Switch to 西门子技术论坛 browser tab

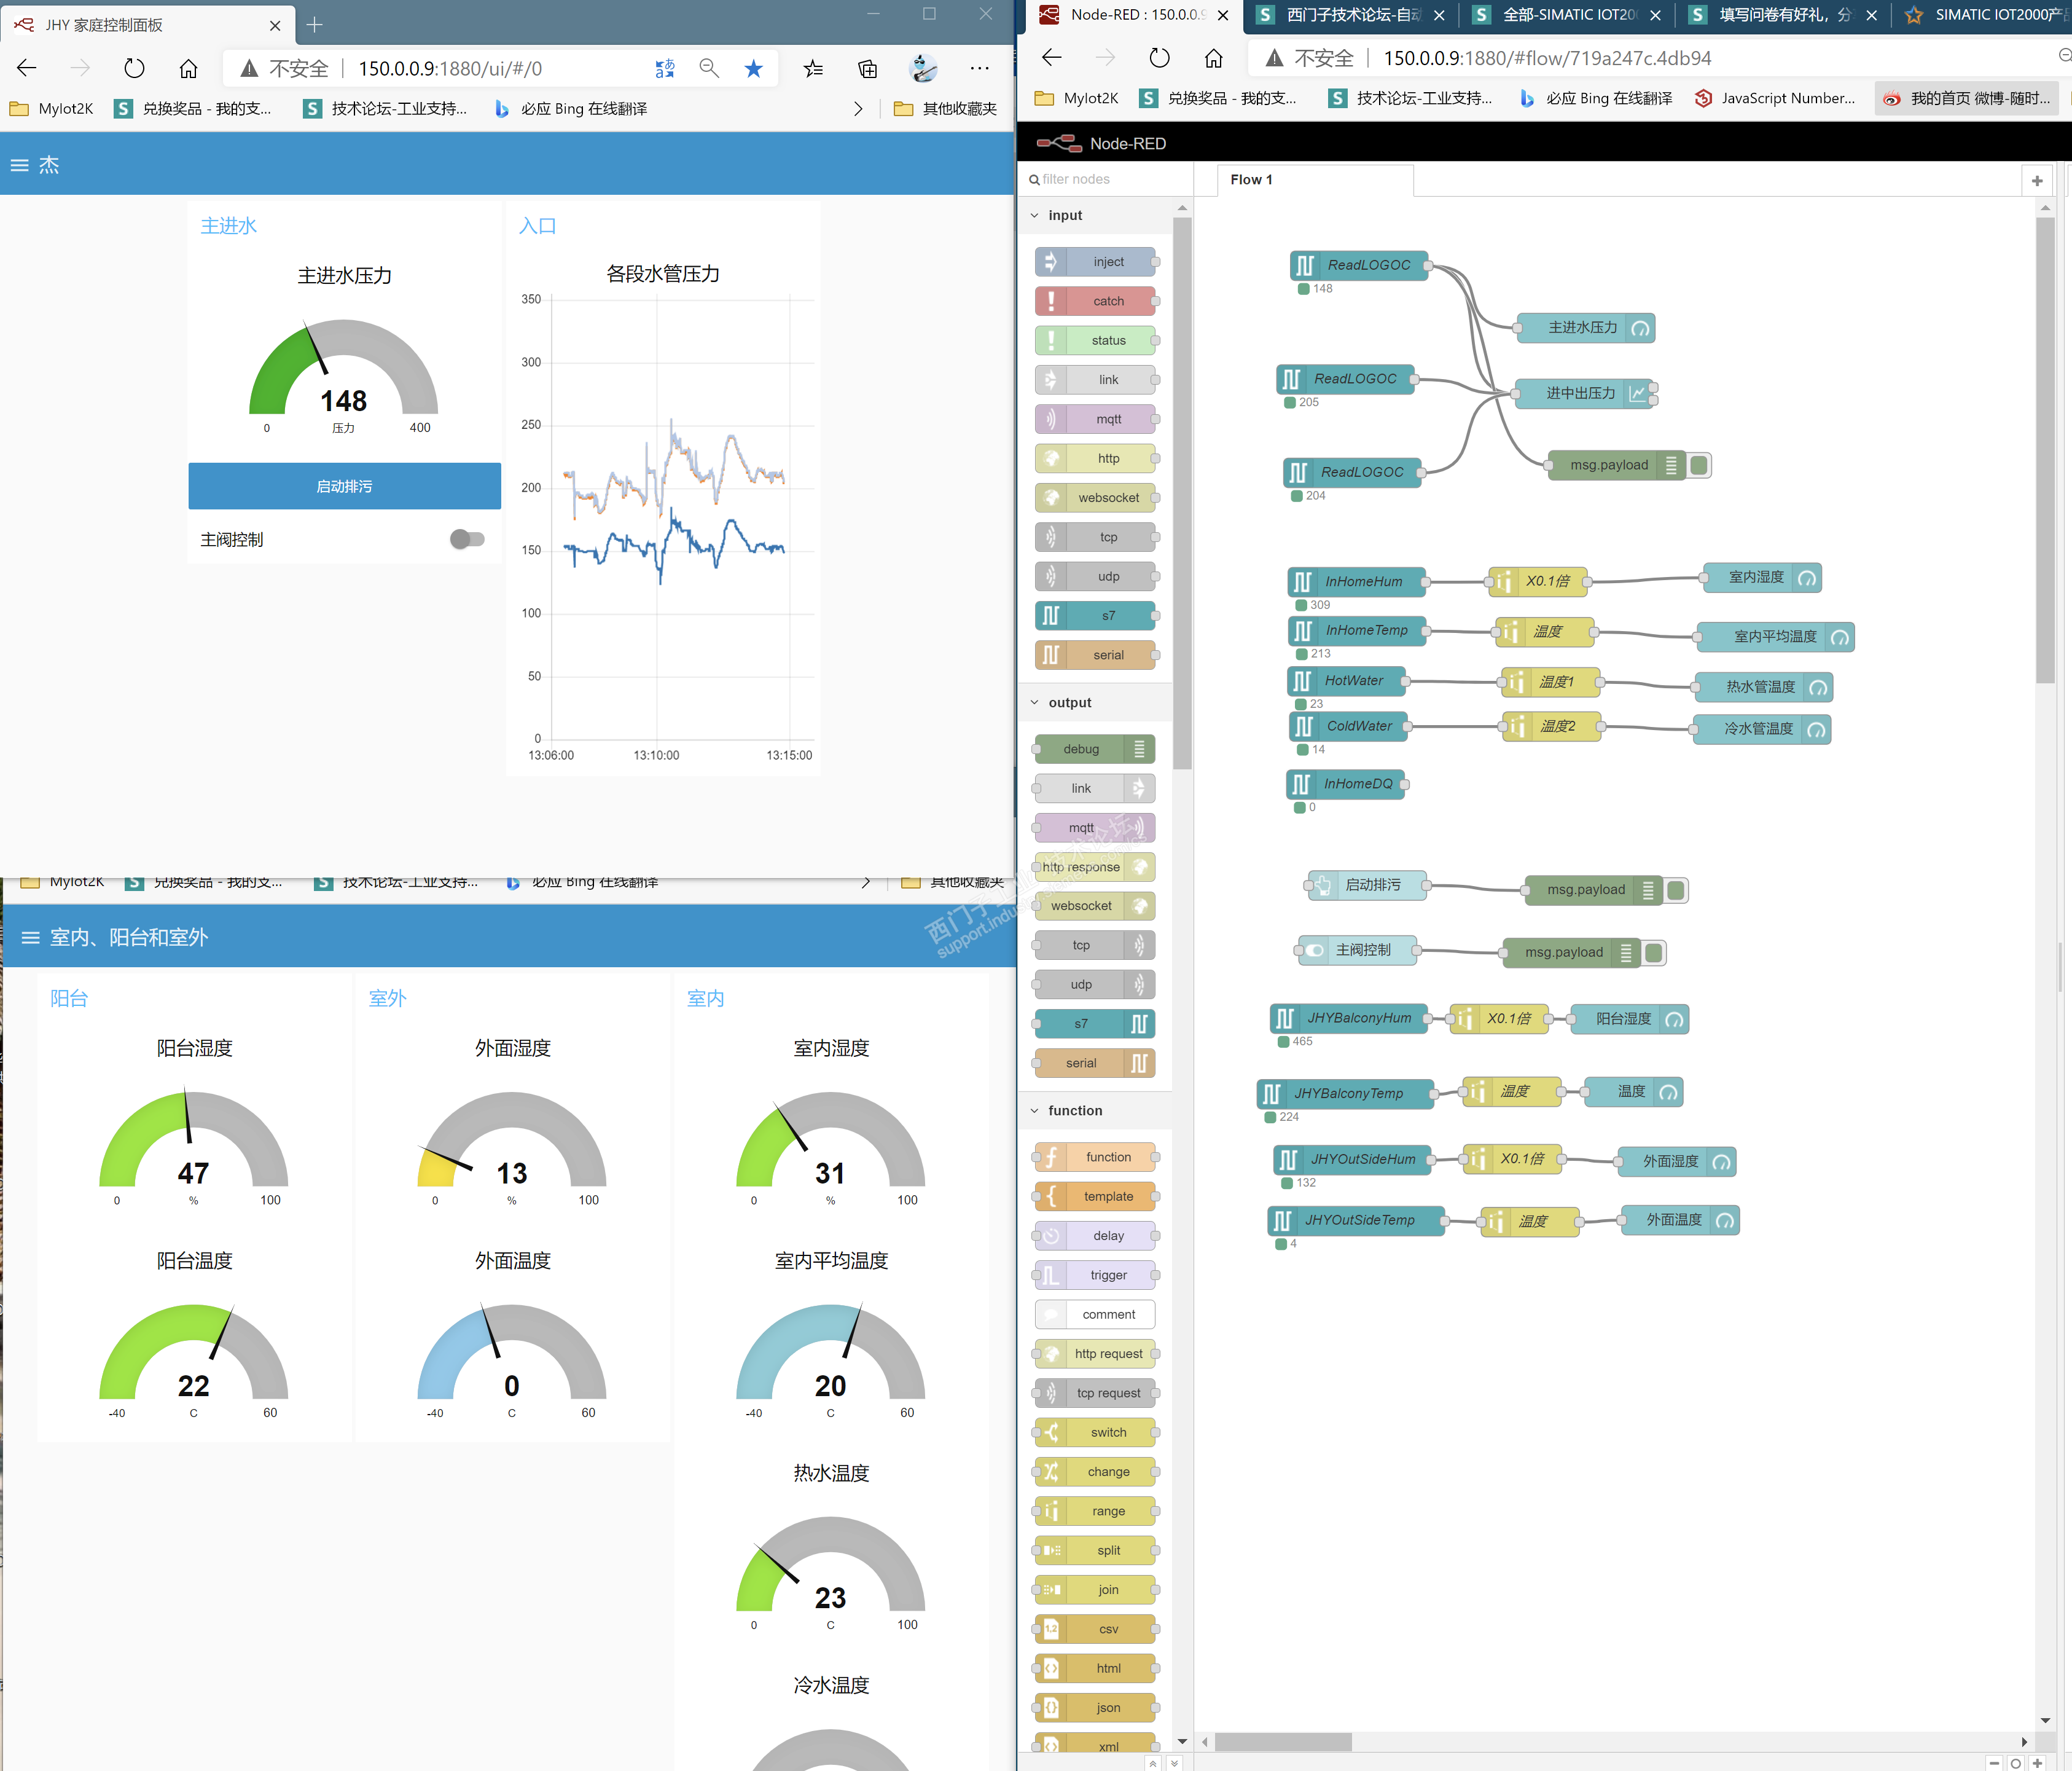[1351, 15]
